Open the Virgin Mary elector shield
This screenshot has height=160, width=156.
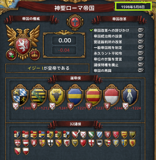(x=130, y=95)
